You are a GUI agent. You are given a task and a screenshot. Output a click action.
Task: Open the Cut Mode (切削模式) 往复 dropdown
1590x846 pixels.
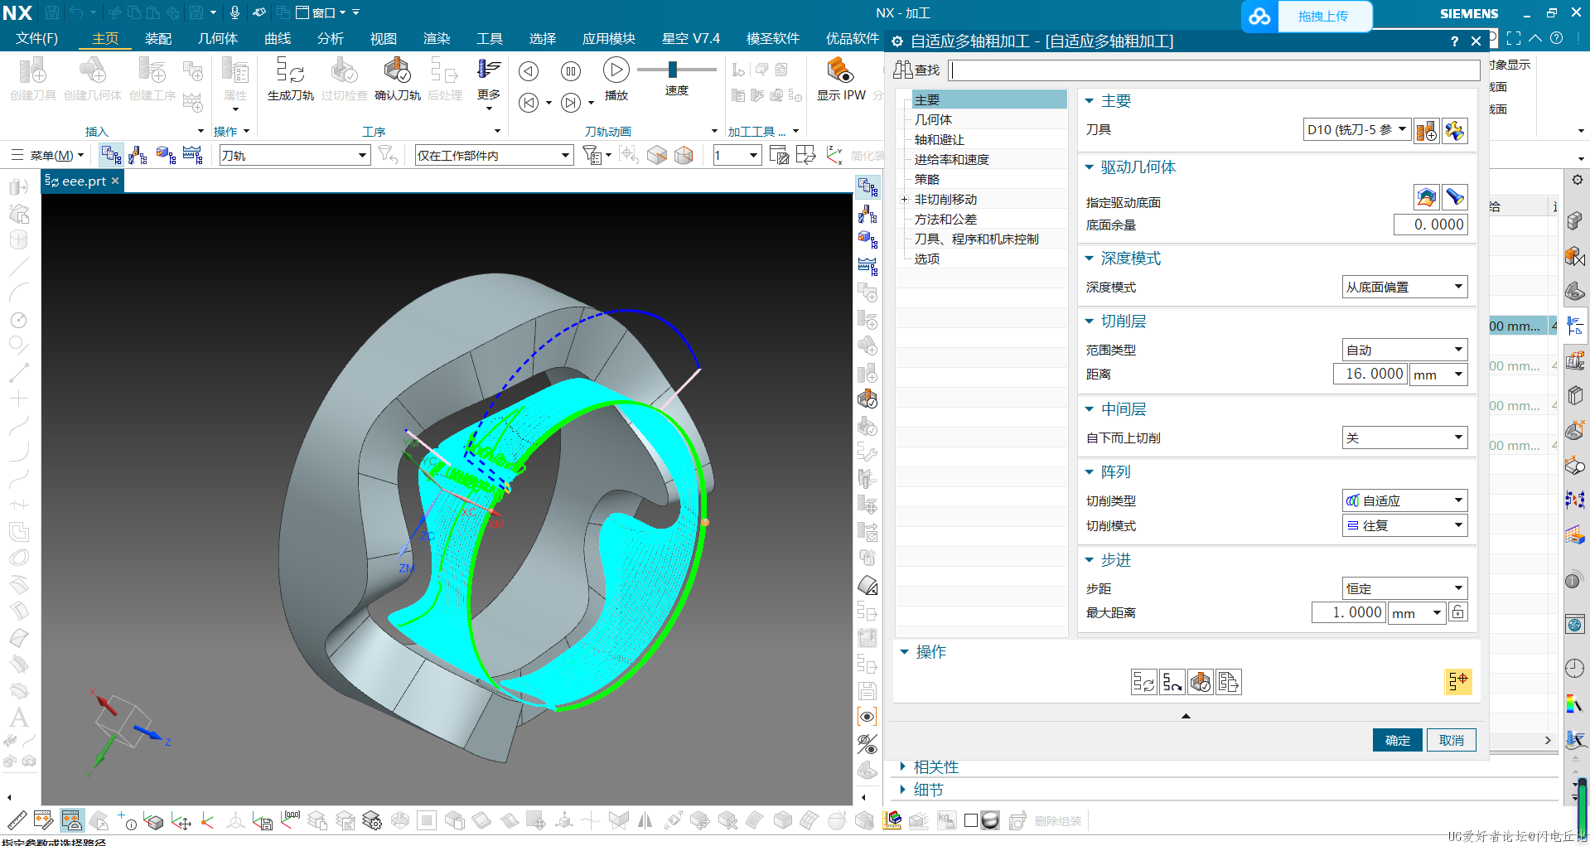click(x=1404, y=526)
